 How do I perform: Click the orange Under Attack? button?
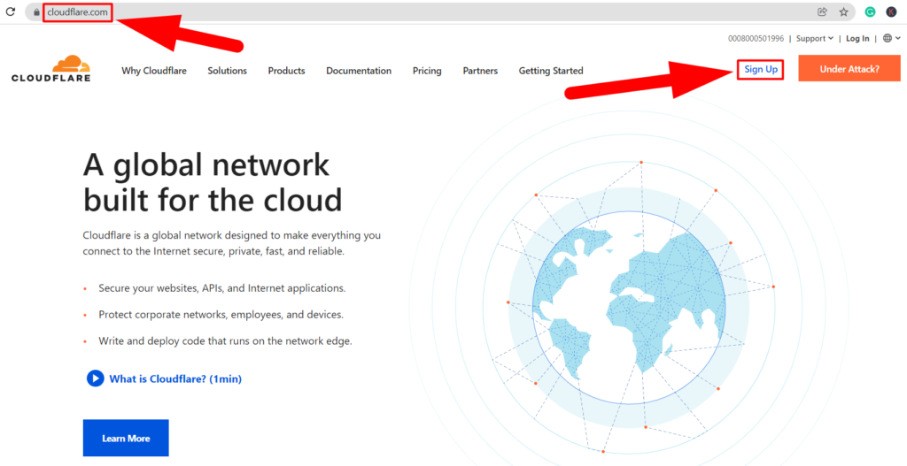pos(849,69)
